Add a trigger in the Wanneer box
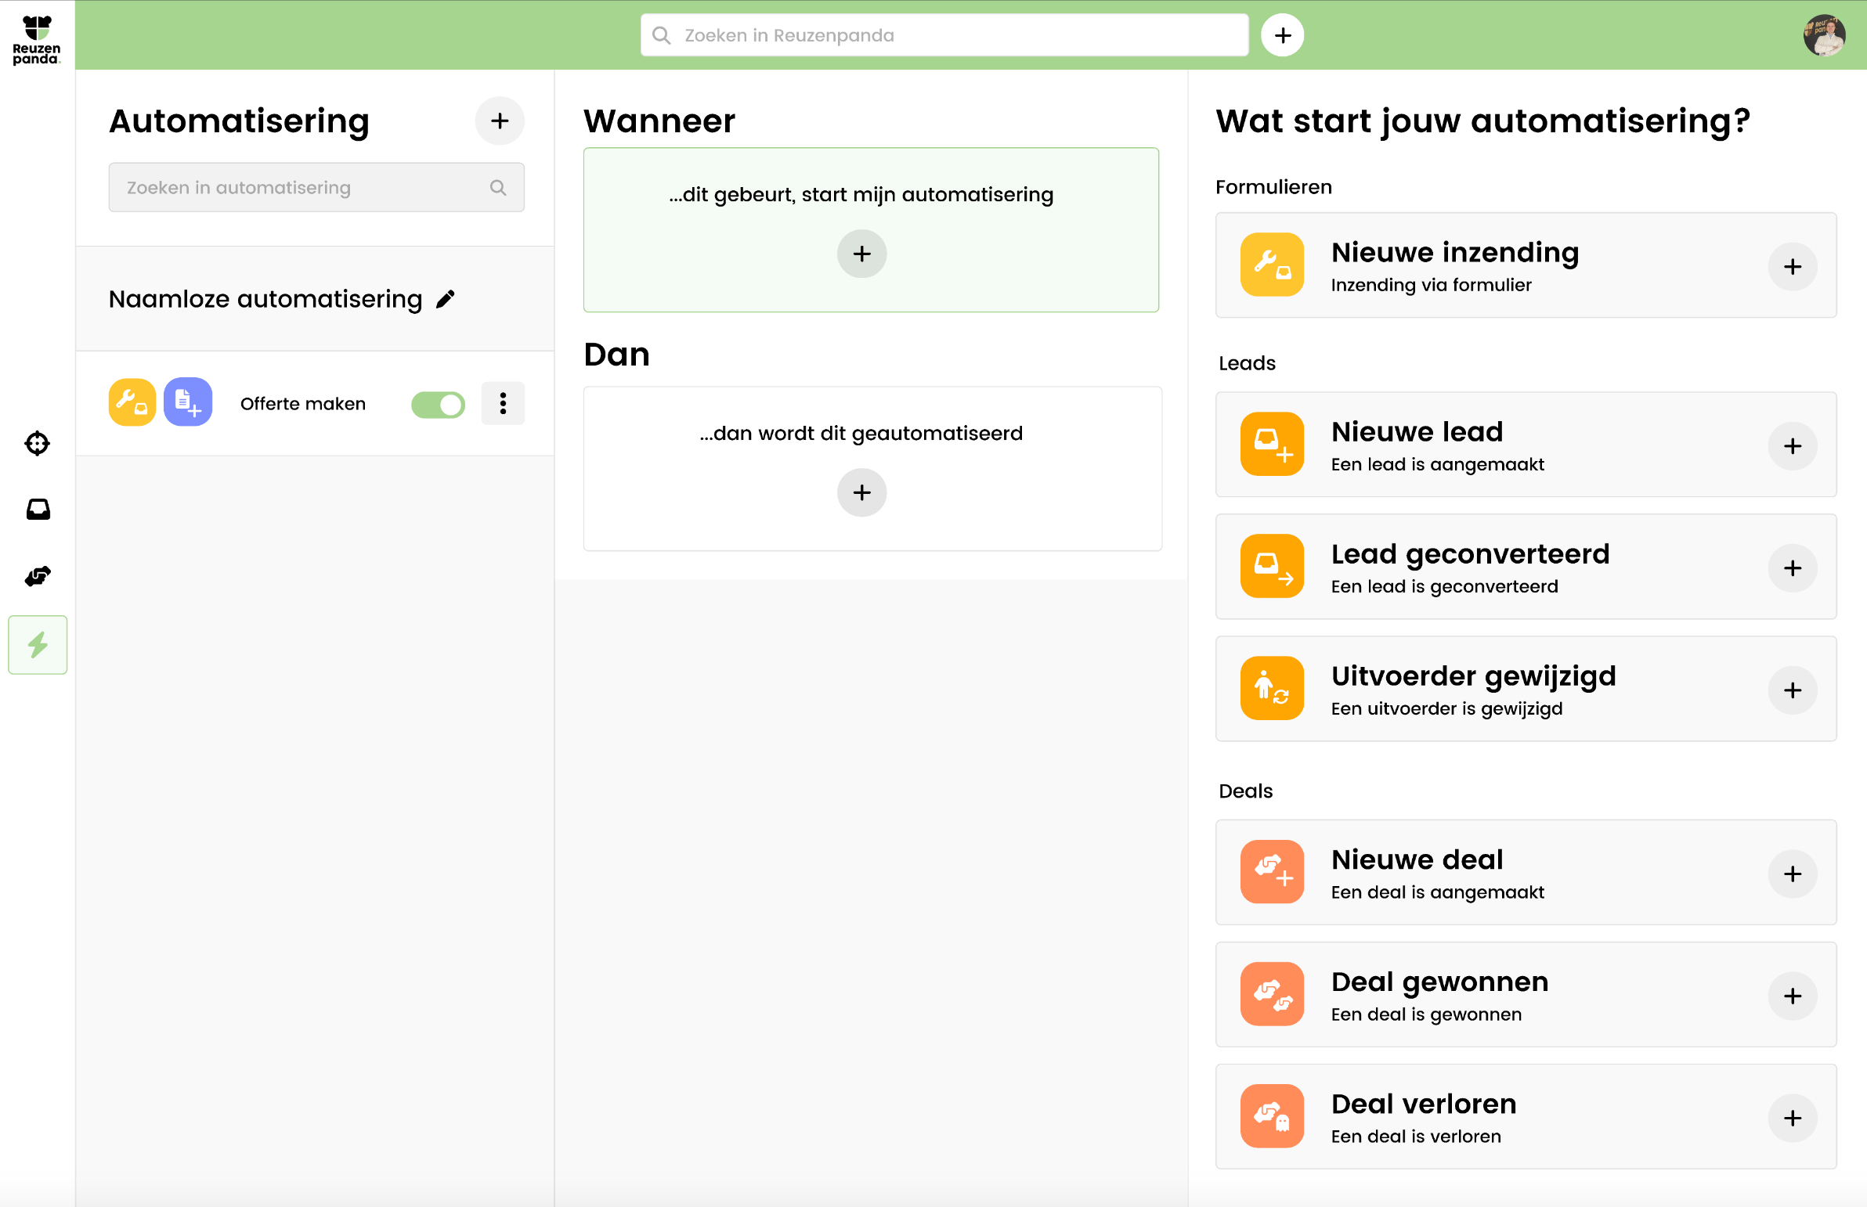1867x1207 pixels. click(861, 254)
